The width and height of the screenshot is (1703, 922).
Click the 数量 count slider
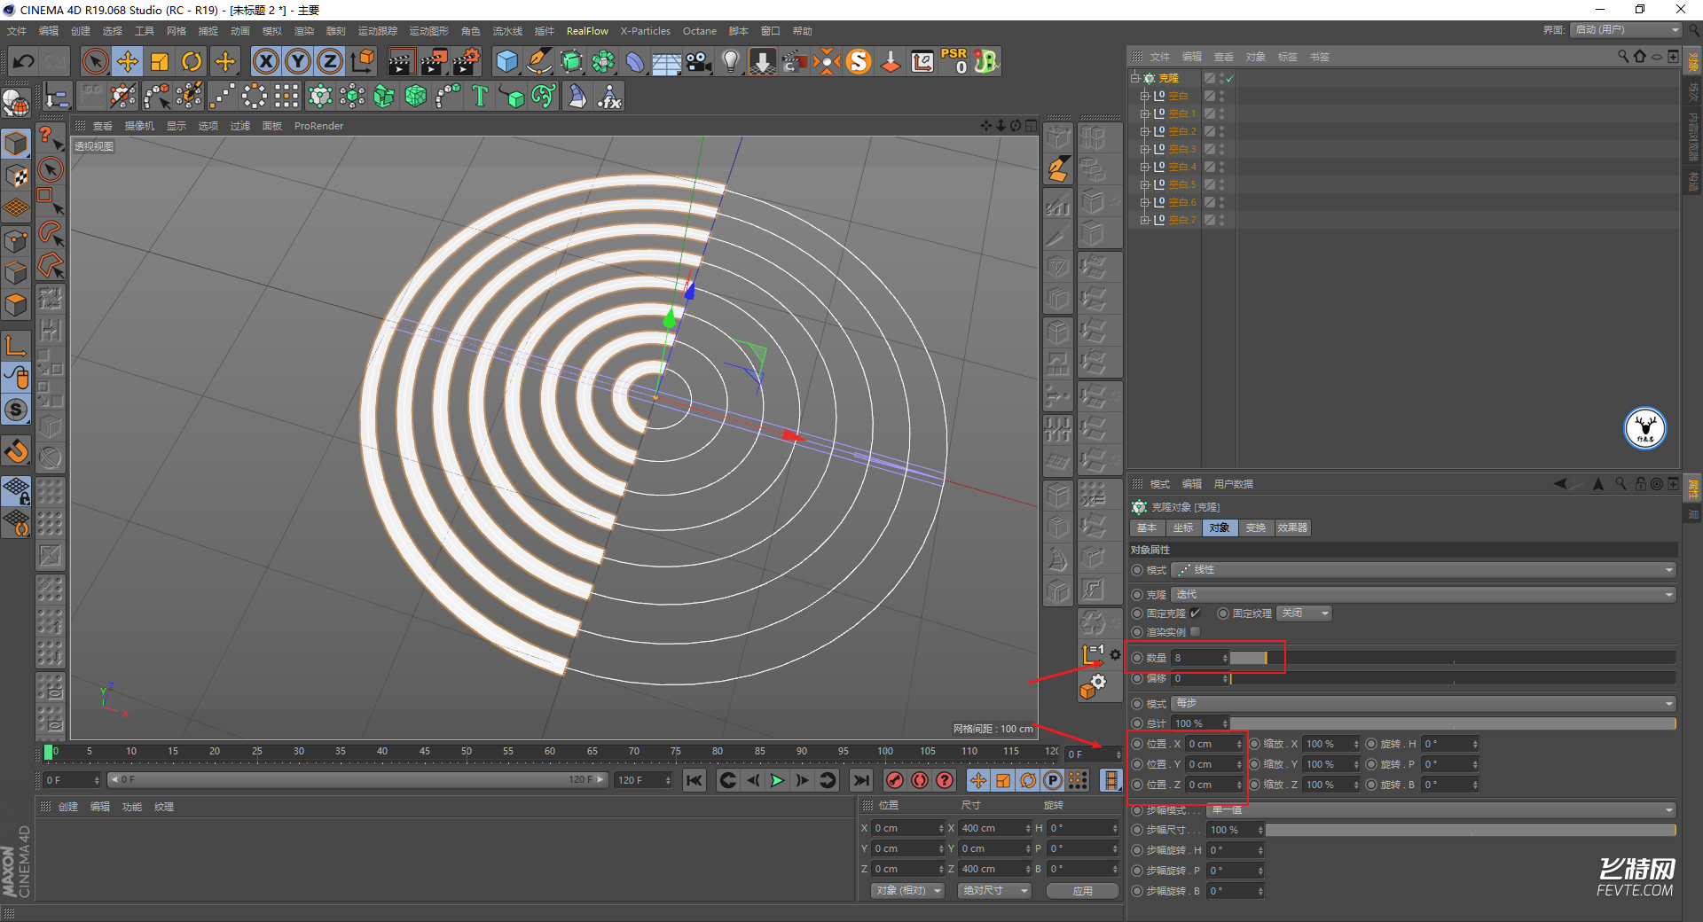pos(1452,658)
